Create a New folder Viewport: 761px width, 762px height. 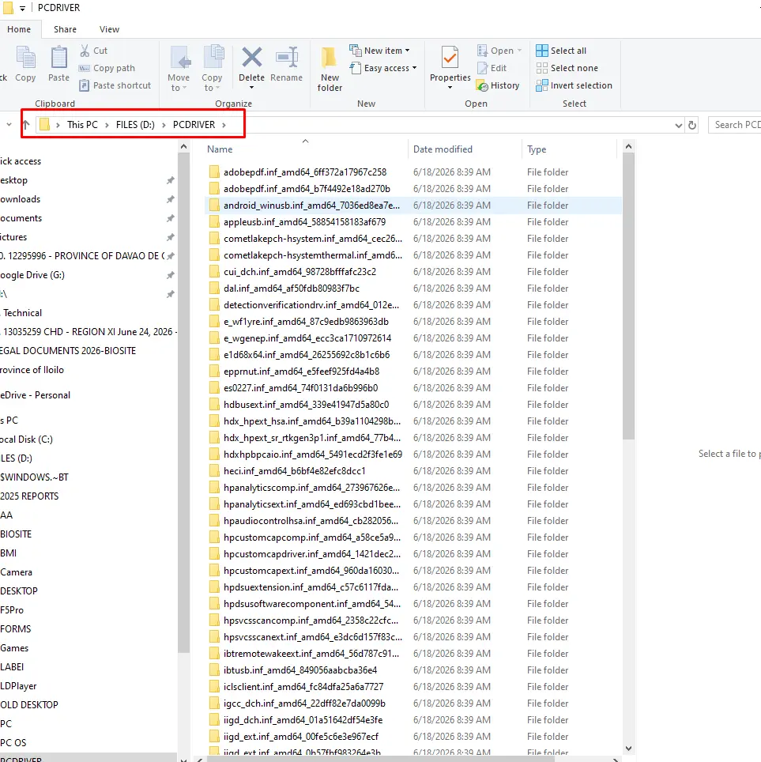pyautogui.click(x=330, y=69)
